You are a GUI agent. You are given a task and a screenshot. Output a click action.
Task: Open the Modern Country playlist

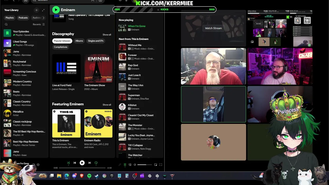tap(25, 83)
